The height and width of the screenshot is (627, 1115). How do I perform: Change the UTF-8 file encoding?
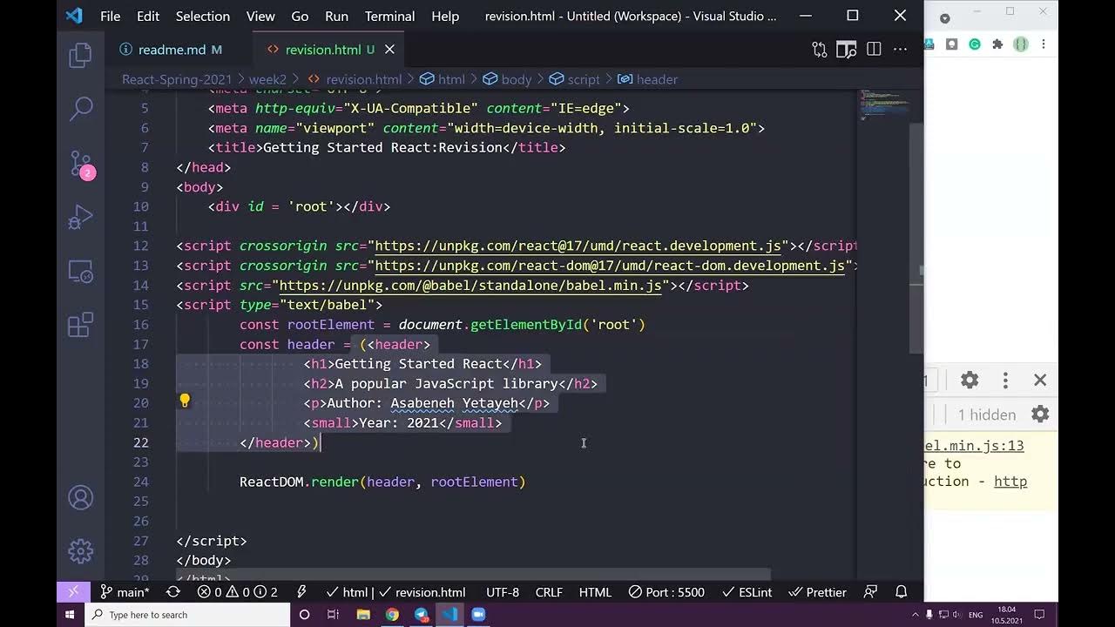point(503,592)
